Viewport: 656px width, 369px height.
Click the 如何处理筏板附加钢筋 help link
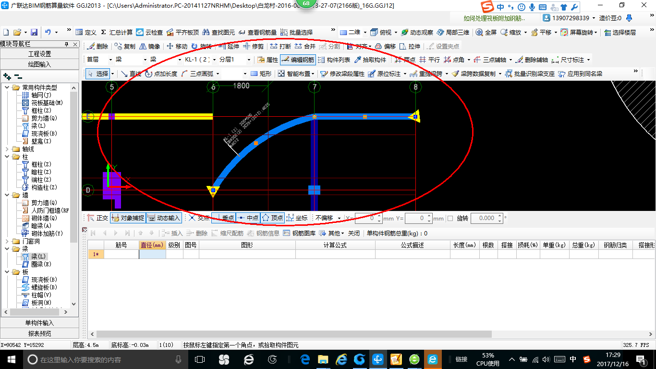(494, 18)
